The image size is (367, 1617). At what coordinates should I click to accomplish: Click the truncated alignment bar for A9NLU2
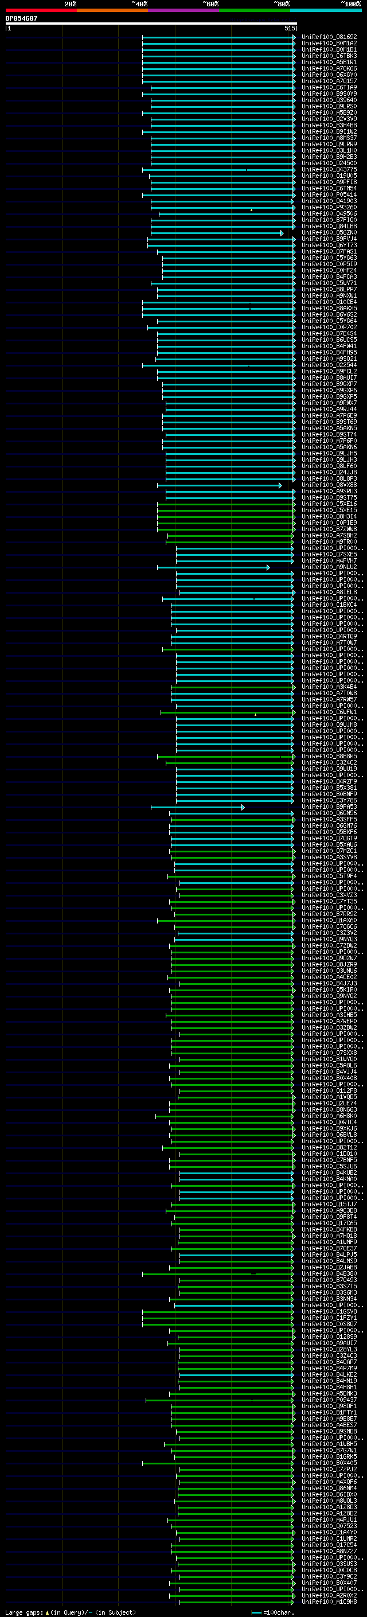(x=213, y=567)
